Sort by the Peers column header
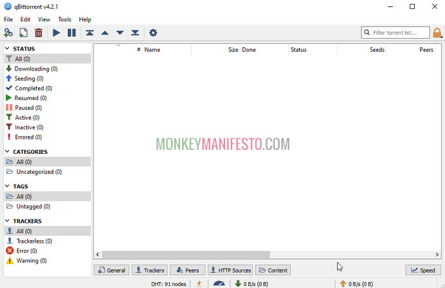The width and height of the screenshot is (445, 288). pyautogui.click(x=411, y=50)
